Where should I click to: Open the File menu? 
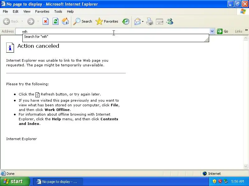coord(5,11)
